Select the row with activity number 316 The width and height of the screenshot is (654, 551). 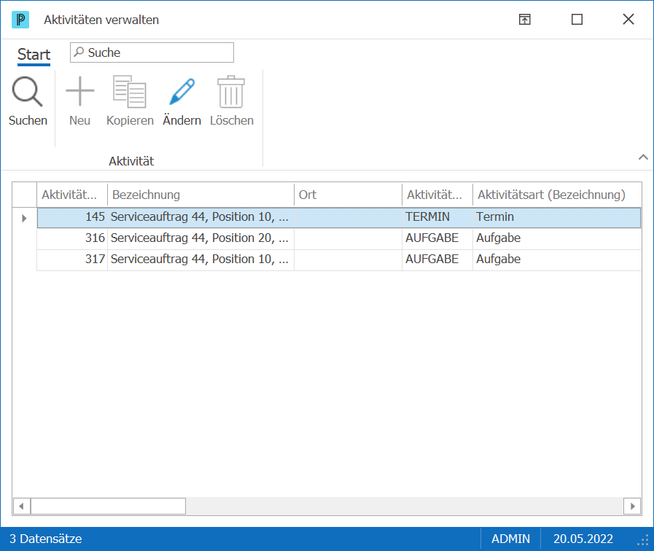(339, 238)
